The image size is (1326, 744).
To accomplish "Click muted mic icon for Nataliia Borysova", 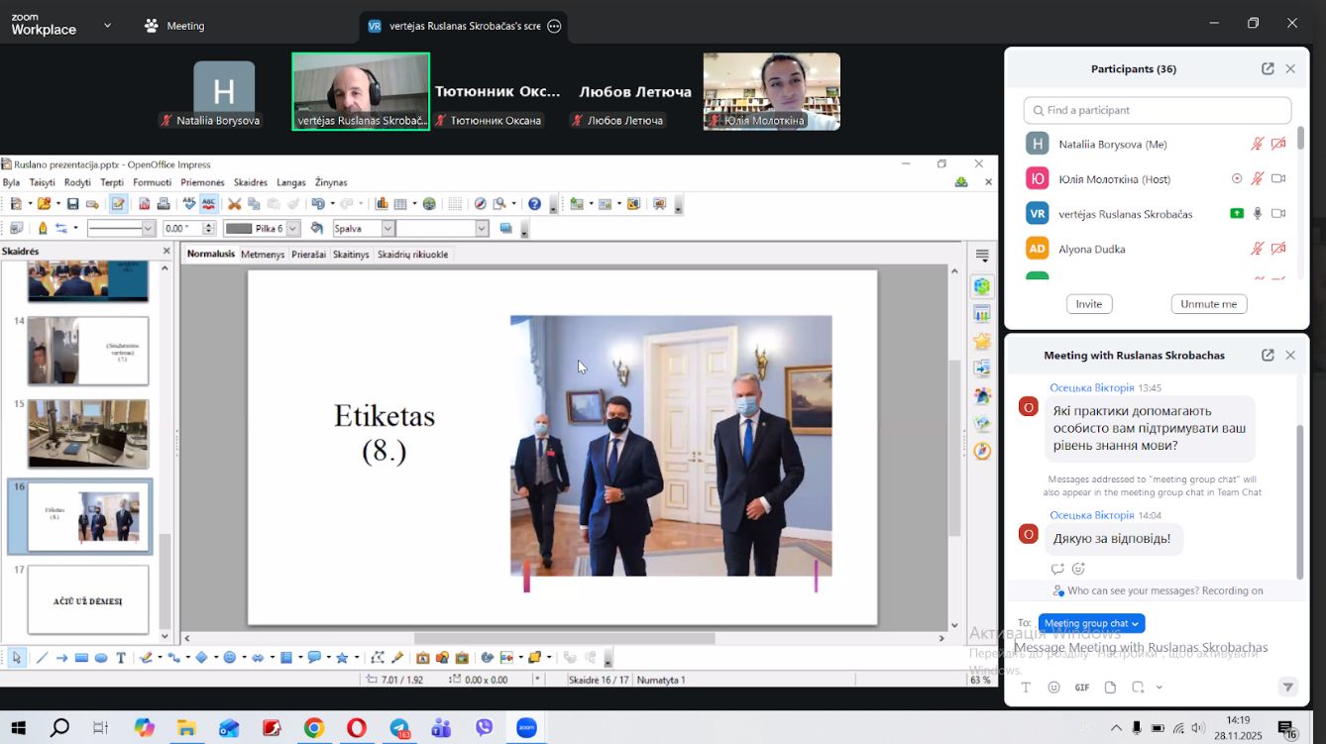I will (1257, 145).
